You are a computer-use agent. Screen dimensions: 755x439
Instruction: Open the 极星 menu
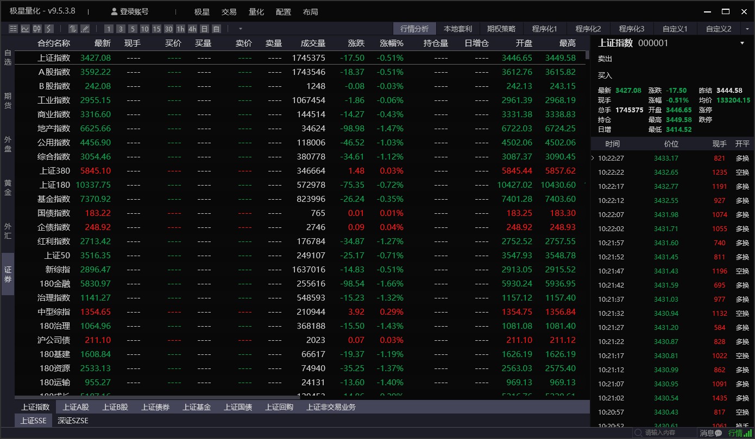click(x=202, y=11)
